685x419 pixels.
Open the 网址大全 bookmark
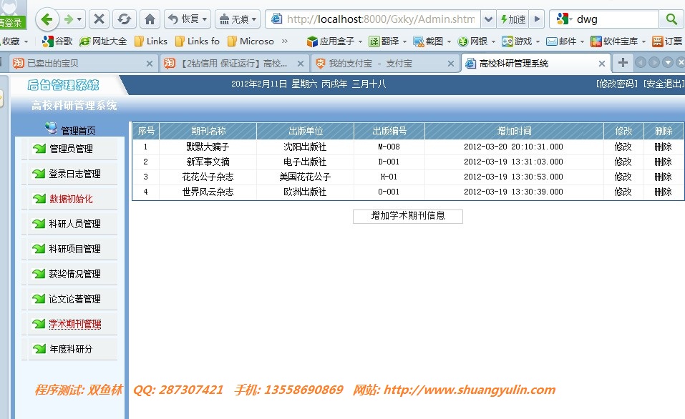tap(103, 41)
